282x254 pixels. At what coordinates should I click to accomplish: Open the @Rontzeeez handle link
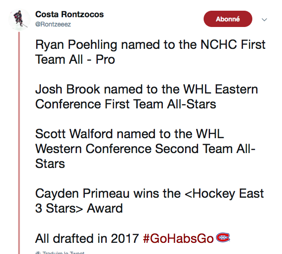[x=53, y=24]
